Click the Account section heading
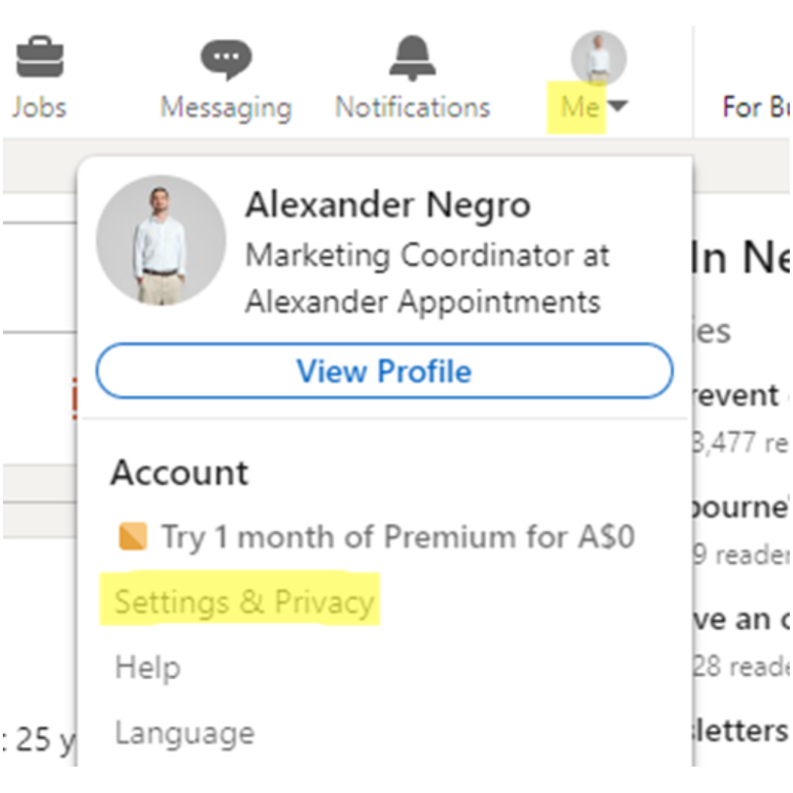The image size is (793, 793). pyautogui.click(x=180, y=473)
